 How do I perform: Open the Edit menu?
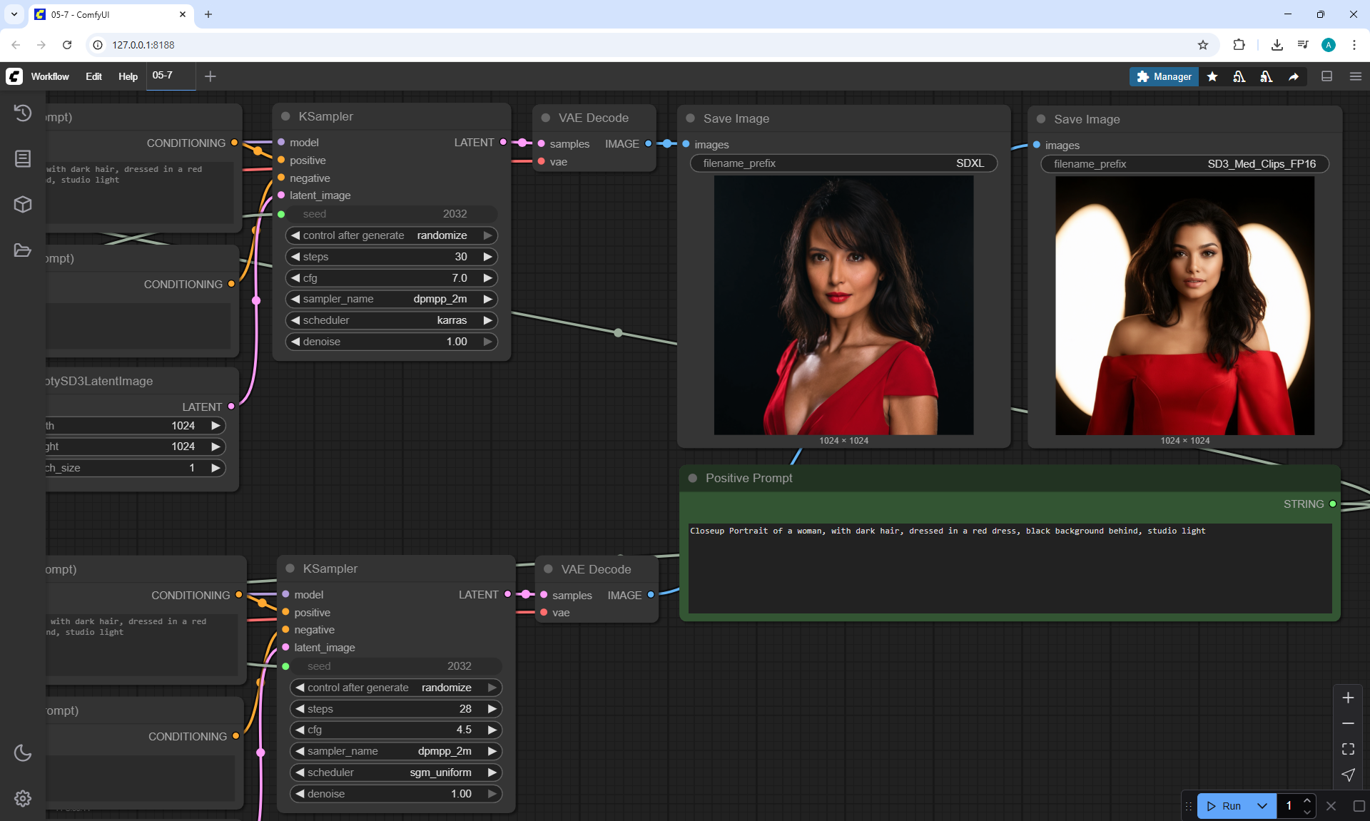click(93, 76)
